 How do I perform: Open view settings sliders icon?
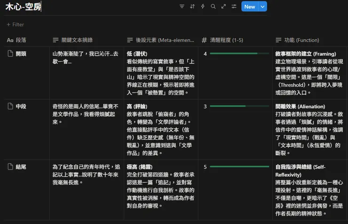[x=234, y=7]
